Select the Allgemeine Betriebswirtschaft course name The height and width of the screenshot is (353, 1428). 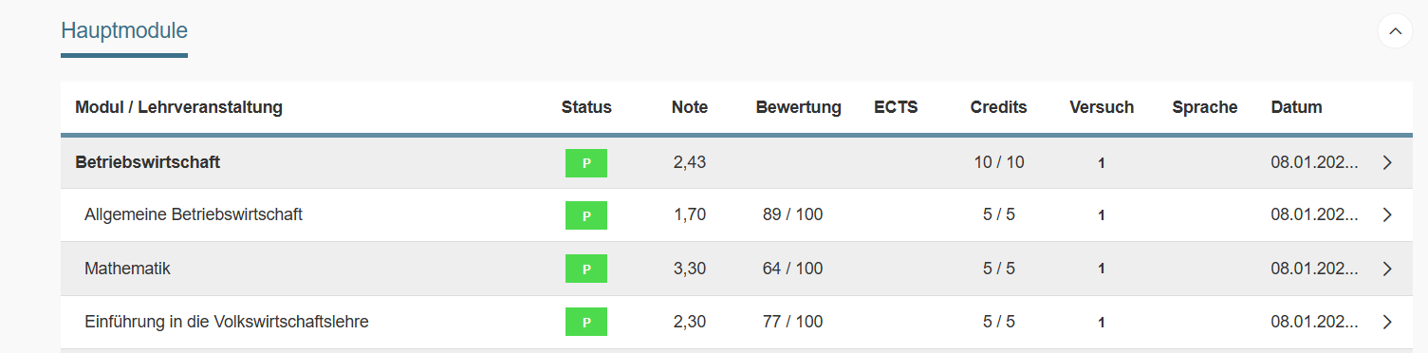194,214
